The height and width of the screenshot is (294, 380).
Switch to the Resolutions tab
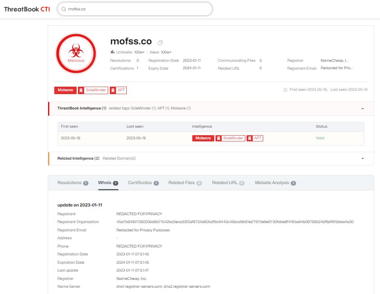click(73, 182)
